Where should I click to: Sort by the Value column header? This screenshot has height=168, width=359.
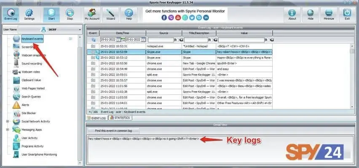244,33
